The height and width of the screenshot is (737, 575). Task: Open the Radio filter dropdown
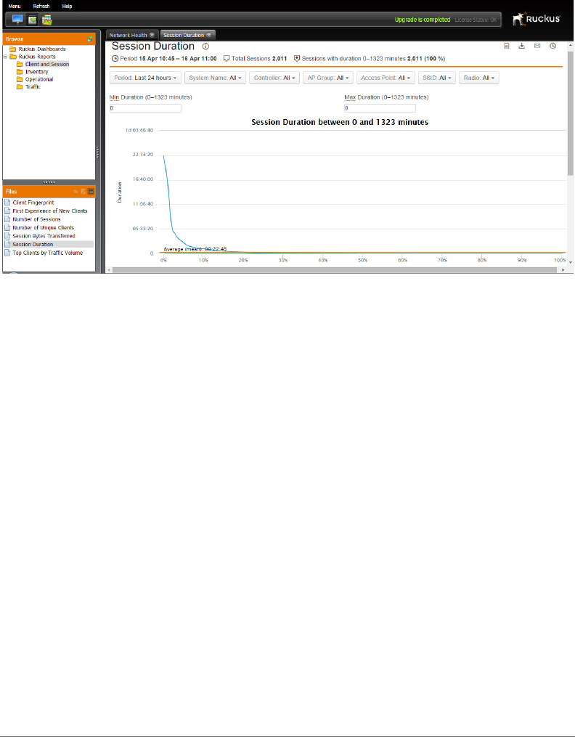pyautogui.click(x=479, y=78)
